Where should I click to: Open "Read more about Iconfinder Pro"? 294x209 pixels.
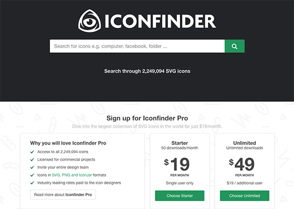63,195
